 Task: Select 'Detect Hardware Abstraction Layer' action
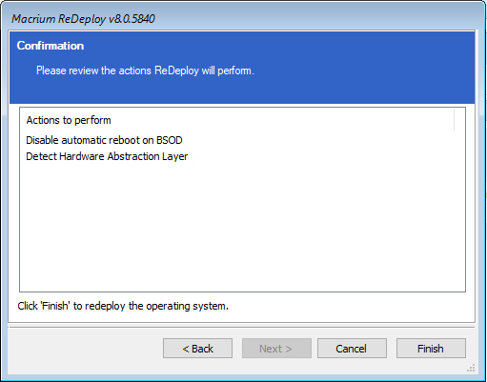click(x=107, y=156)
